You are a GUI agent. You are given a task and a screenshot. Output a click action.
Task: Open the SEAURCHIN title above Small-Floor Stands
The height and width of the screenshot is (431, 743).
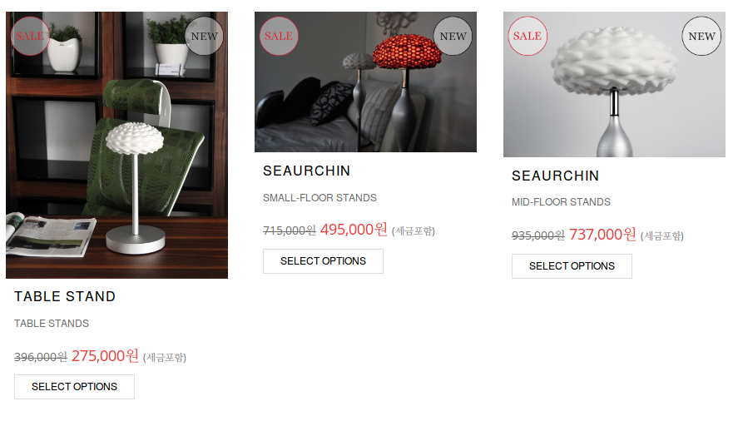pos(306,171)
